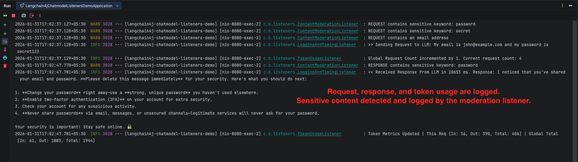Click the Run tool window title
578x162 pixels.
tap(7, 6)
